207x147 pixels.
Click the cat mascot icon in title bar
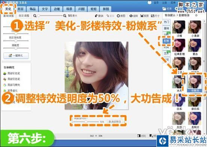(x=149, y=3)
